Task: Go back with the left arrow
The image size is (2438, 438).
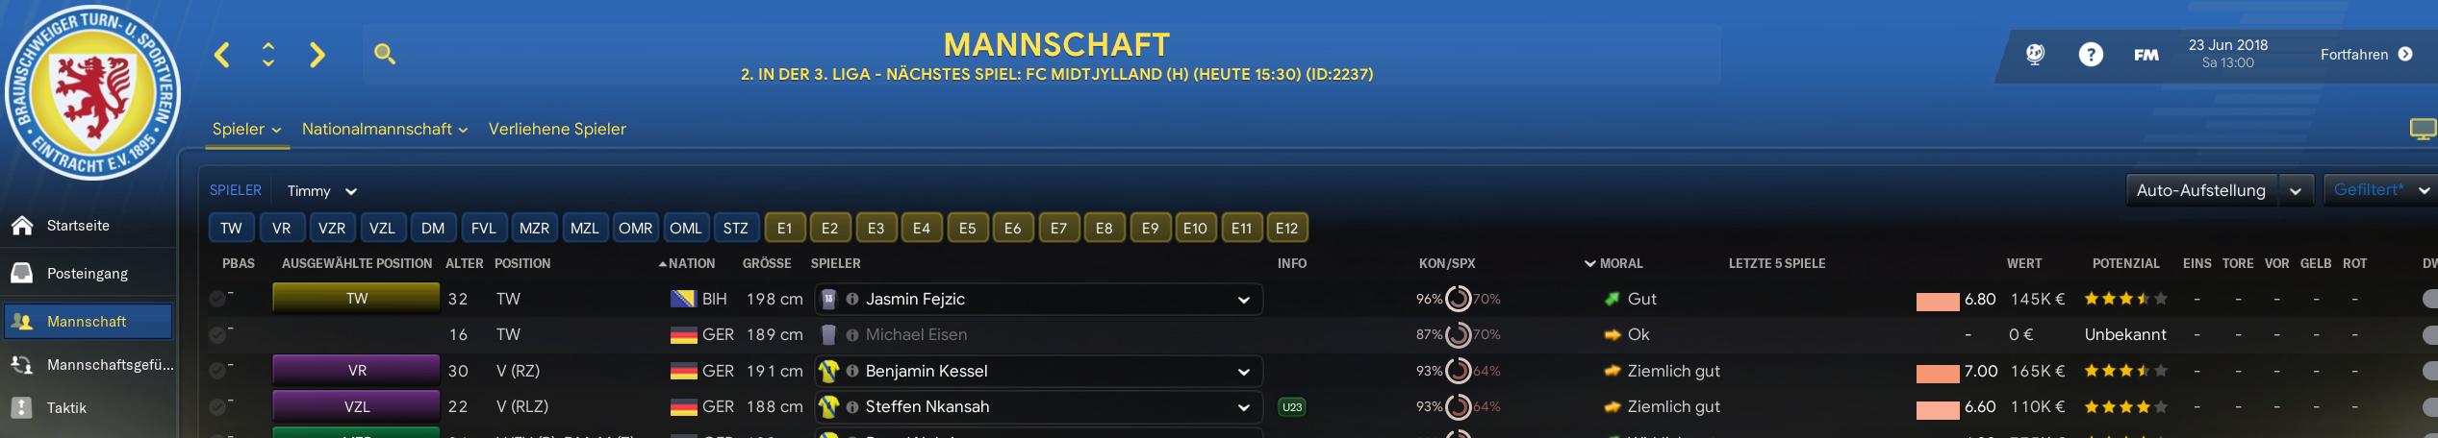Action: (x=222, y=55)
